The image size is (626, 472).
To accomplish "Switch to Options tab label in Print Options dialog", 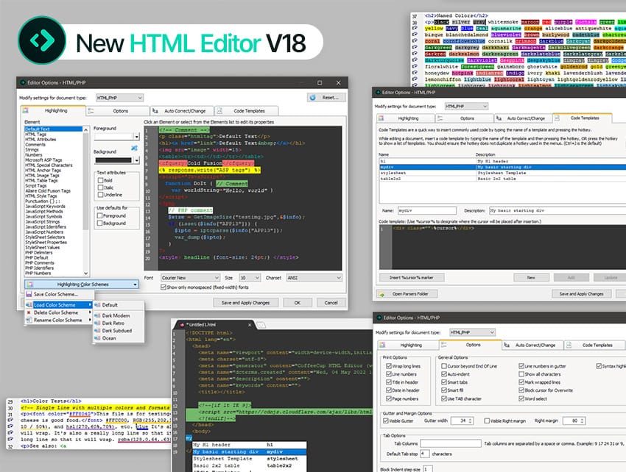I will coord(473,345).
